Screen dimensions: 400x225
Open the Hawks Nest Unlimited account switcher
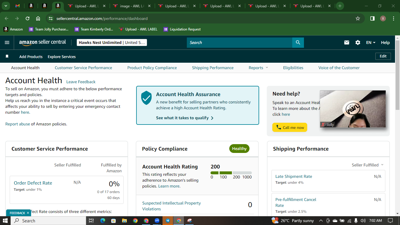(x=112, y=42)
